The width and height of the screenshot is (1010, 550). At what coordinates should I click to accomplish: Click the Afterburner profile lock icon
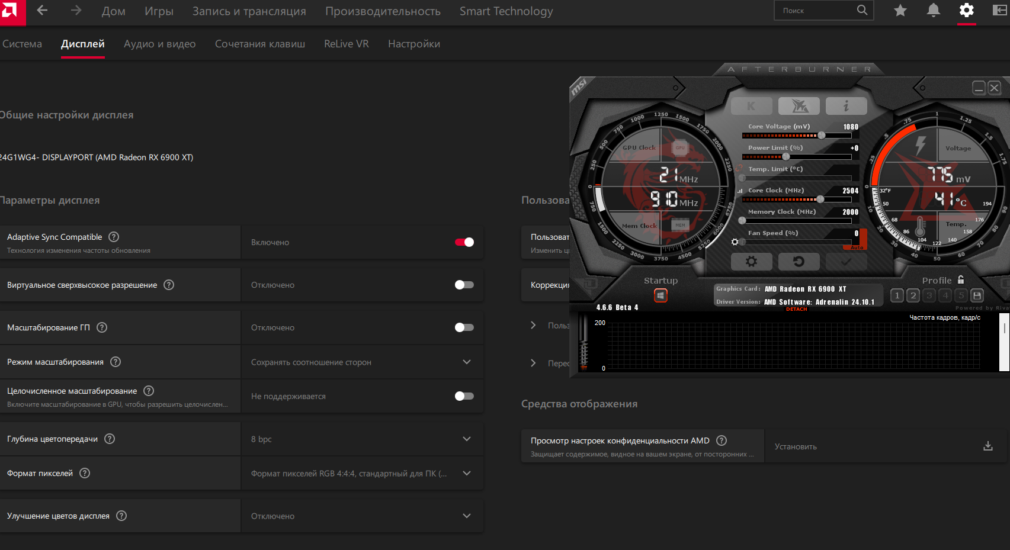point(961,280)
